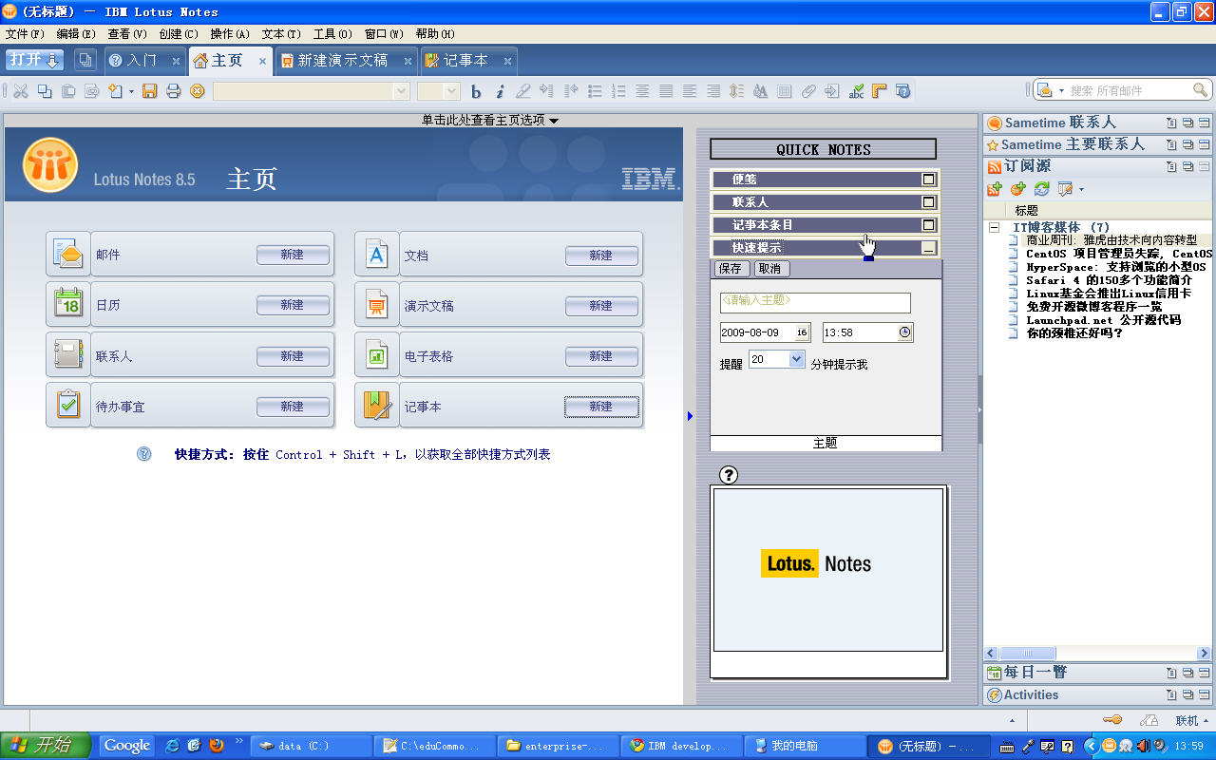1216x760 pixels.
Task: Open the clock time picker icon
Action: point(904,332)
